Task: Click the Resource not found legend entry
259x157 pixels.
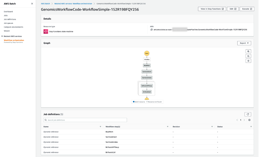Action: point(154,102)
